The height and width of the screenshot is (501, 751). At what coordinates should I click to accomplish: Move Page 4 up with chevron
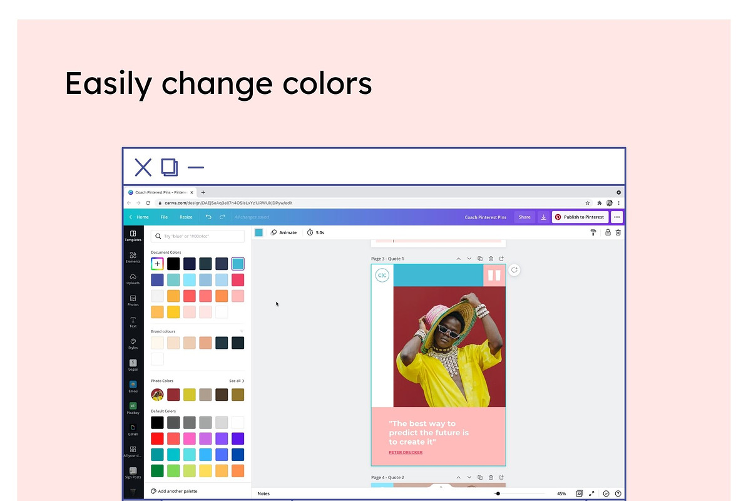coord(458,477)
